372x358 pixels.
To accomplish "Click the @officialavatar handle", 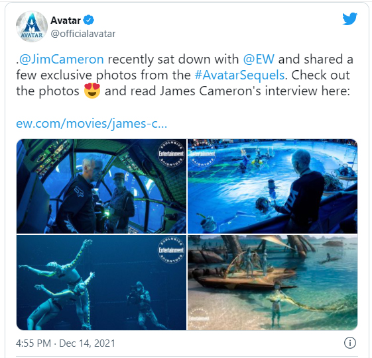I will tap(83, 34).
